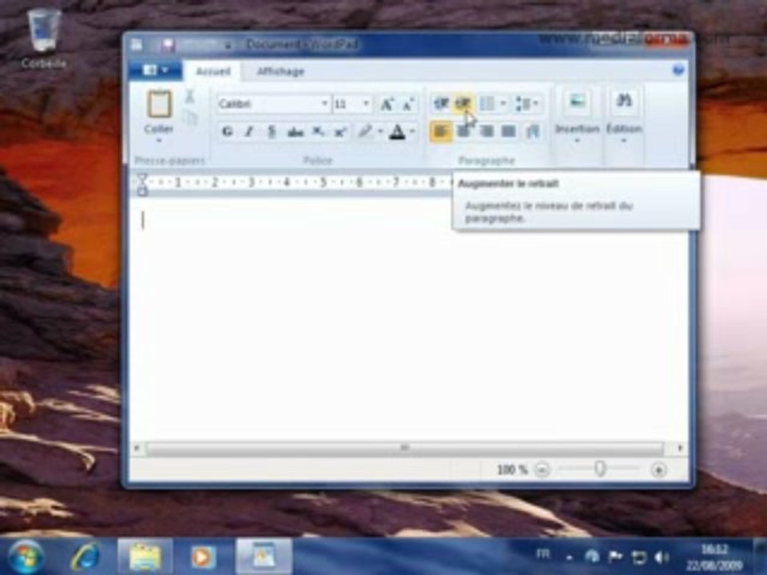Screen dimensions: 767x575
Task: Toggle superscript formatting
Action: point(340,132)
